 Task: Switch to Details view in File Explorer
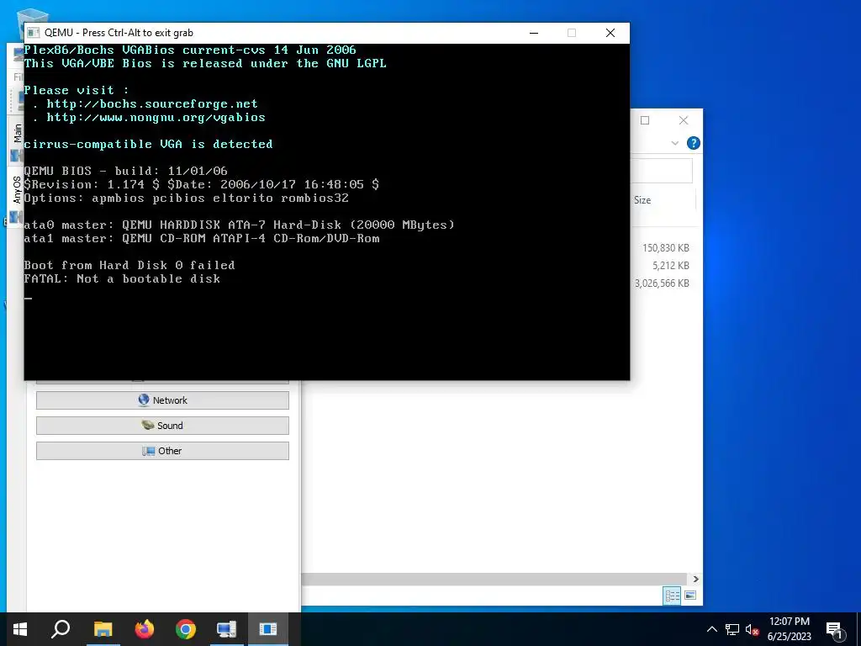pos(672,596)
